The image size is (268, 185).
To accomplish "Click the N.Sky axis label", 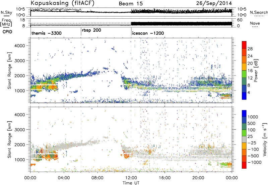I will 6,12.
